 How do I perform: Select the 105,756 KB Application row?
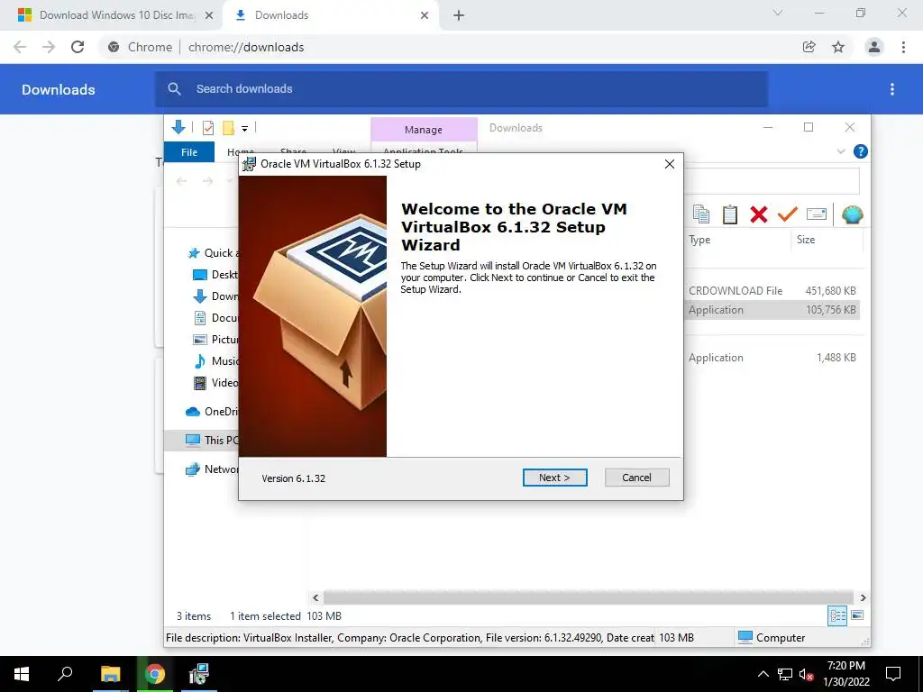[x=772, y=310]
